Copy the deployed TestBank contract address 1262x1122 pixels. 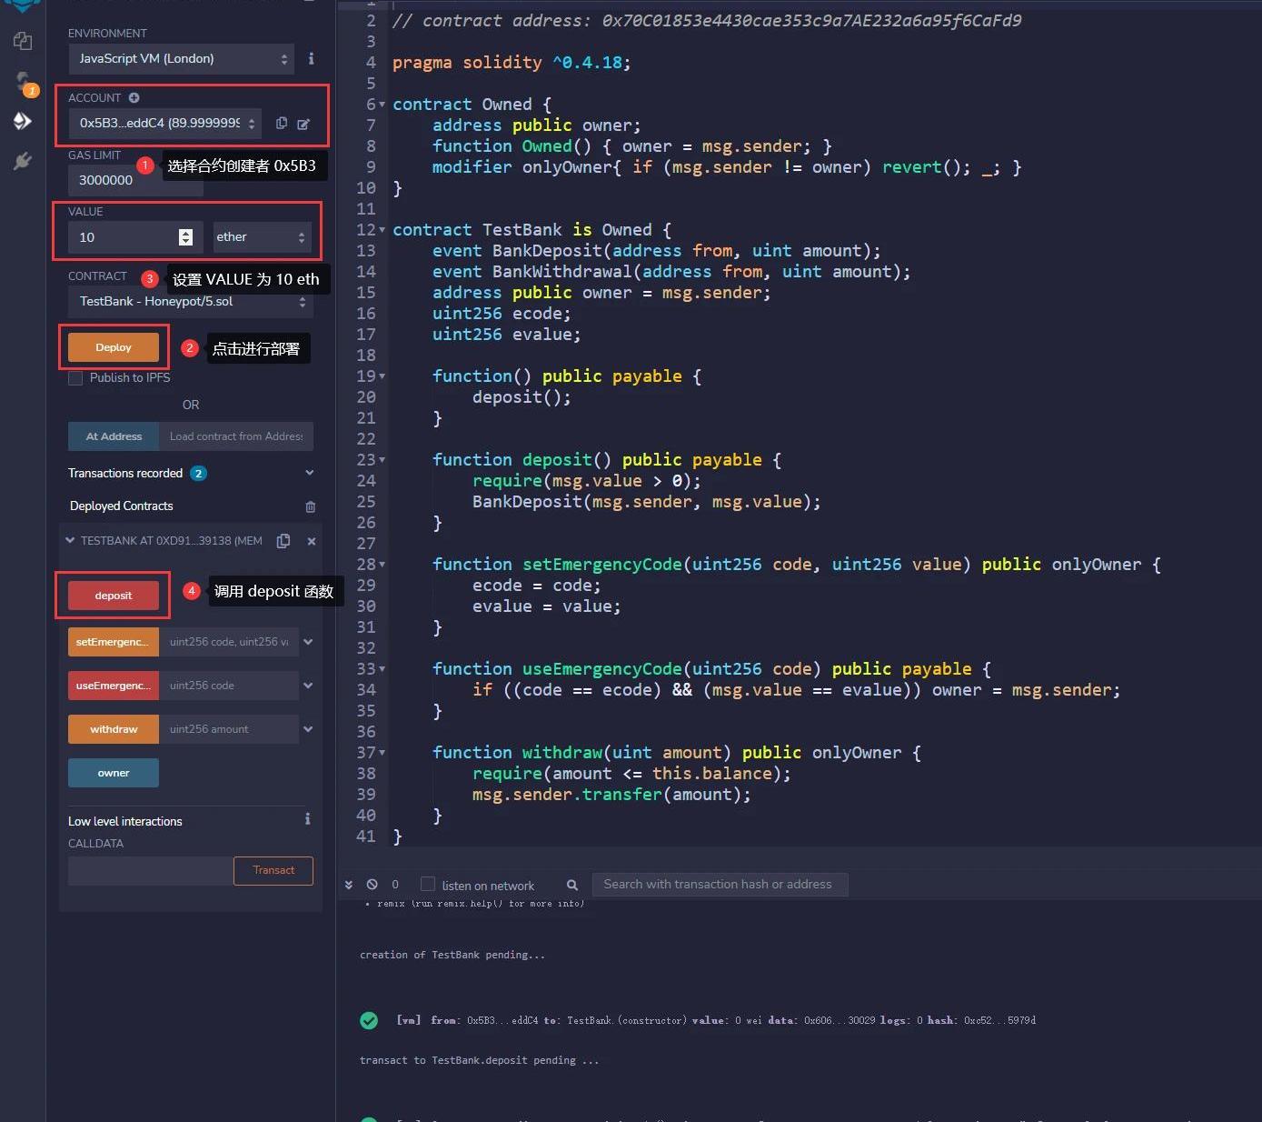[283, 541]
